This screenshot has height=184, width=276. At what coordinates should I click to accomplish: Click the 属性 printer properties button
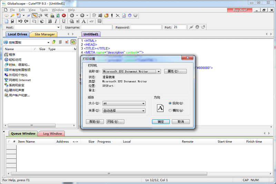coord(175,71)
